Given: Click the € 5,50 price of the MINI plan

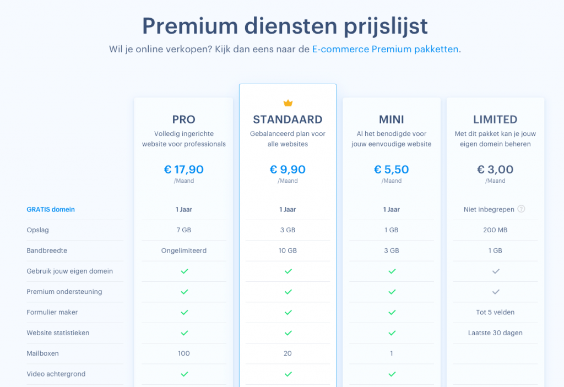Looking at the screenshot, I should 392,170.
